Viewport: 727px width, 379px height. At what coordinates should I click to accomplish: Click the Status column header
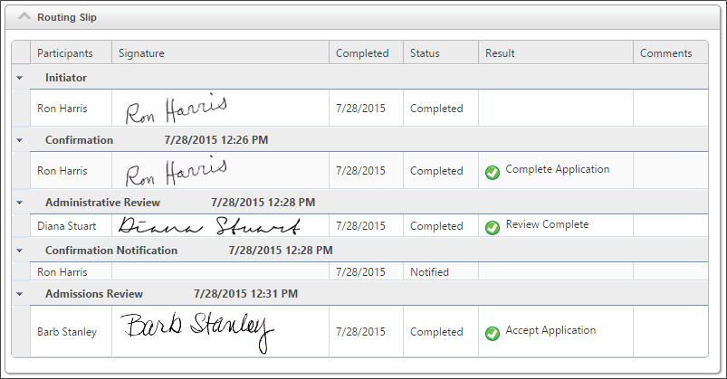coord(425,53)
